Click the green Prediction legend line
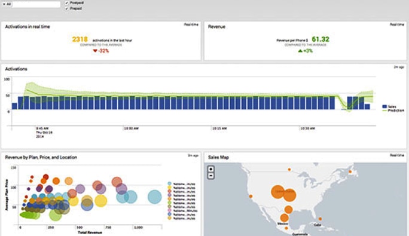409x236 pixels. (384, 111)
